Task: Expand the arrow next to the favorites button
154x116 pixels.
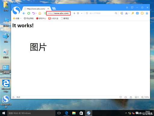Action: [x=21, y=18]
